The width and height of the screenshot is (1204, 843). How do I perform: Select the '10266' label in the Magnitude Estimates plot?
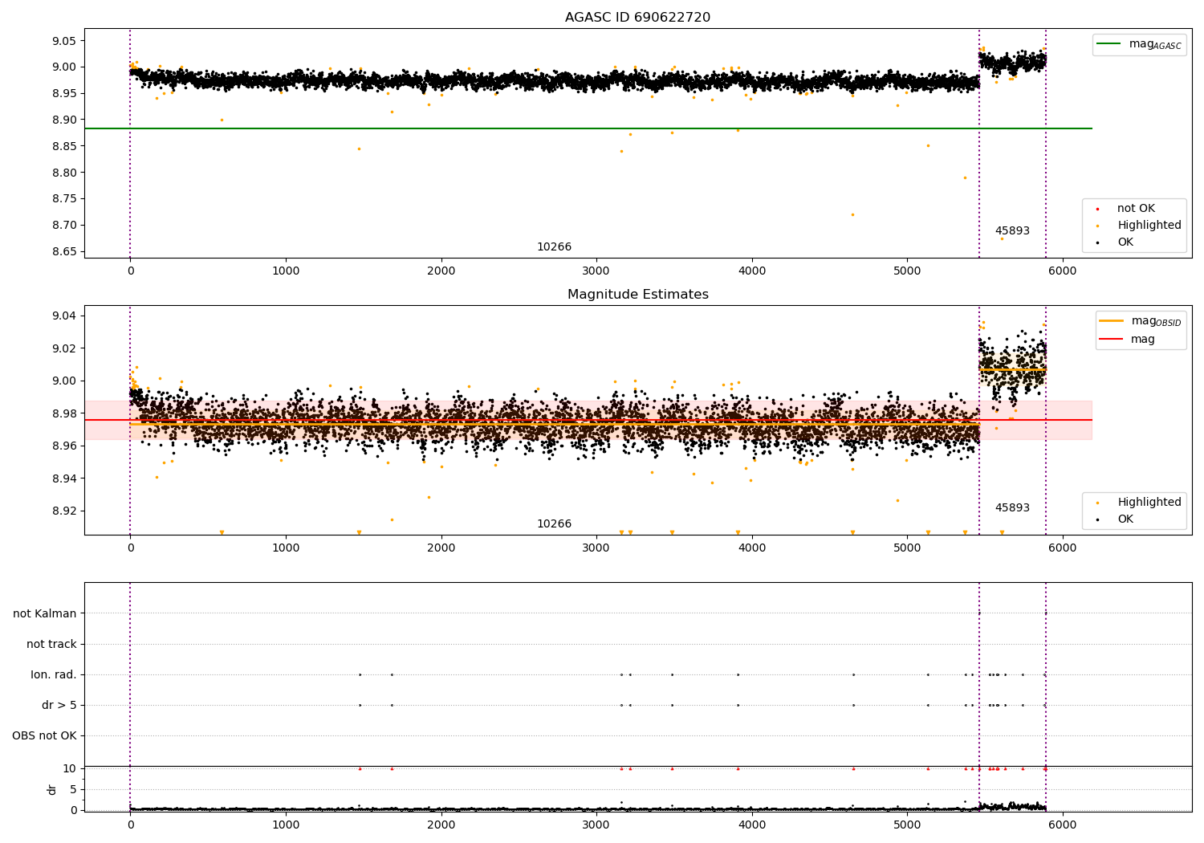click(x=554, y=524)
